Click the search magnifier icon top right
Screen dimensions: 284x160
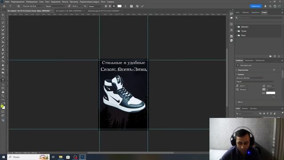(x=270, y=6)
